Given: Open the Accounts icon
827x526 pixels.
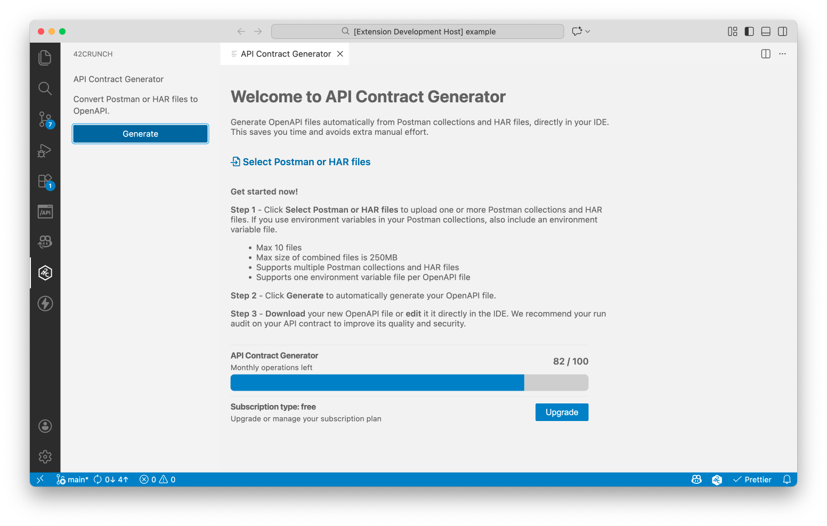Looking at the screenshot, I should (45, 426).
